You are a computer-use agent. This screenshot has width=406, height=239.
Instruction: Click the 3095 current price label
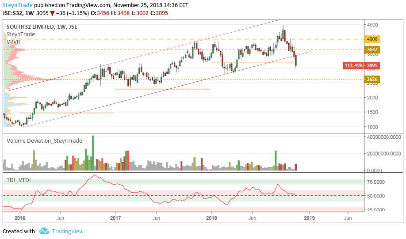(372, 65)
